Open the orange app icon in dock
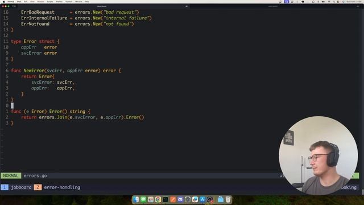 pos(173,199)
